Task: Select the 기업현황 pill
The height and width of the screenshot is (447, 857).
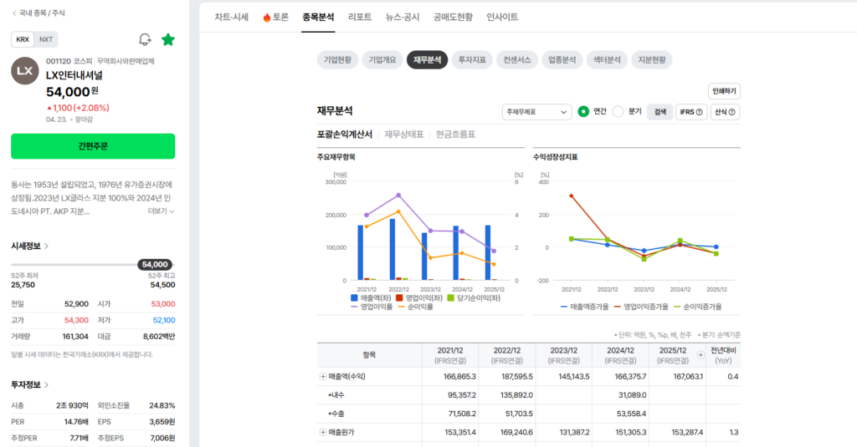Action: [337, 60]
